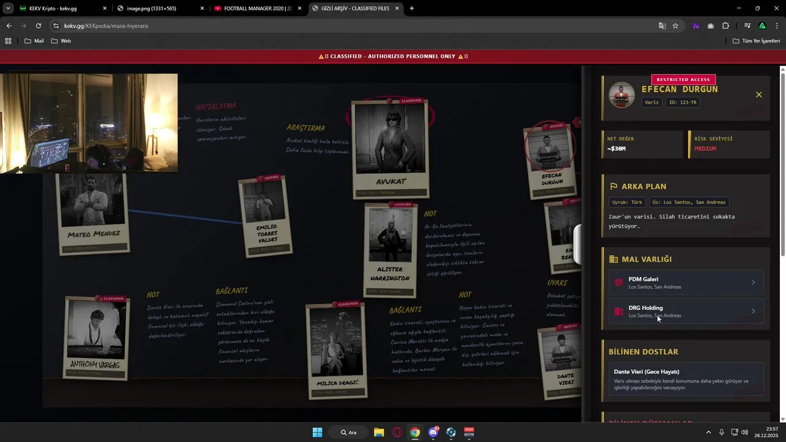The image size is (786, 442).
Task: Select the Mateo Mendez photo card
Action: [x=92, y=214]
